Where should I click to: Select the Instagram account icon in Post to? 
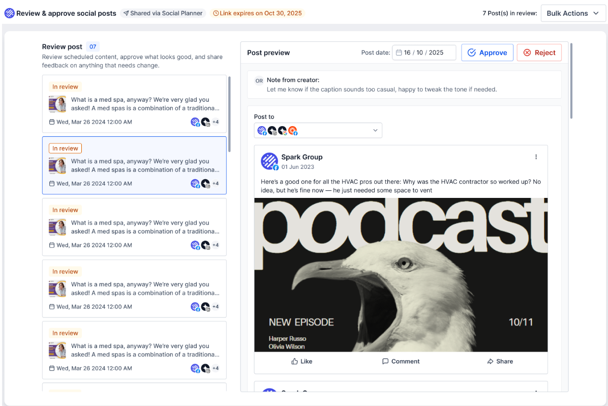coord(272,130)
